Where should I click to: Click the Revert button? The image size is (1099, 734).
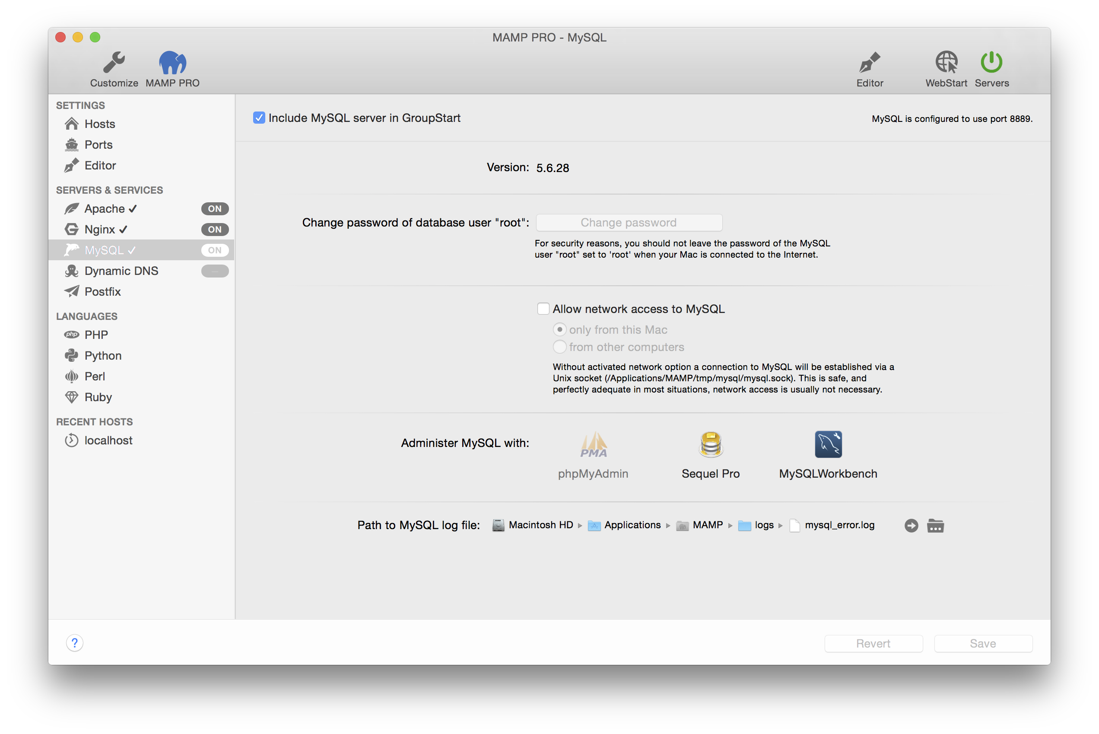[x=873, y=644]
